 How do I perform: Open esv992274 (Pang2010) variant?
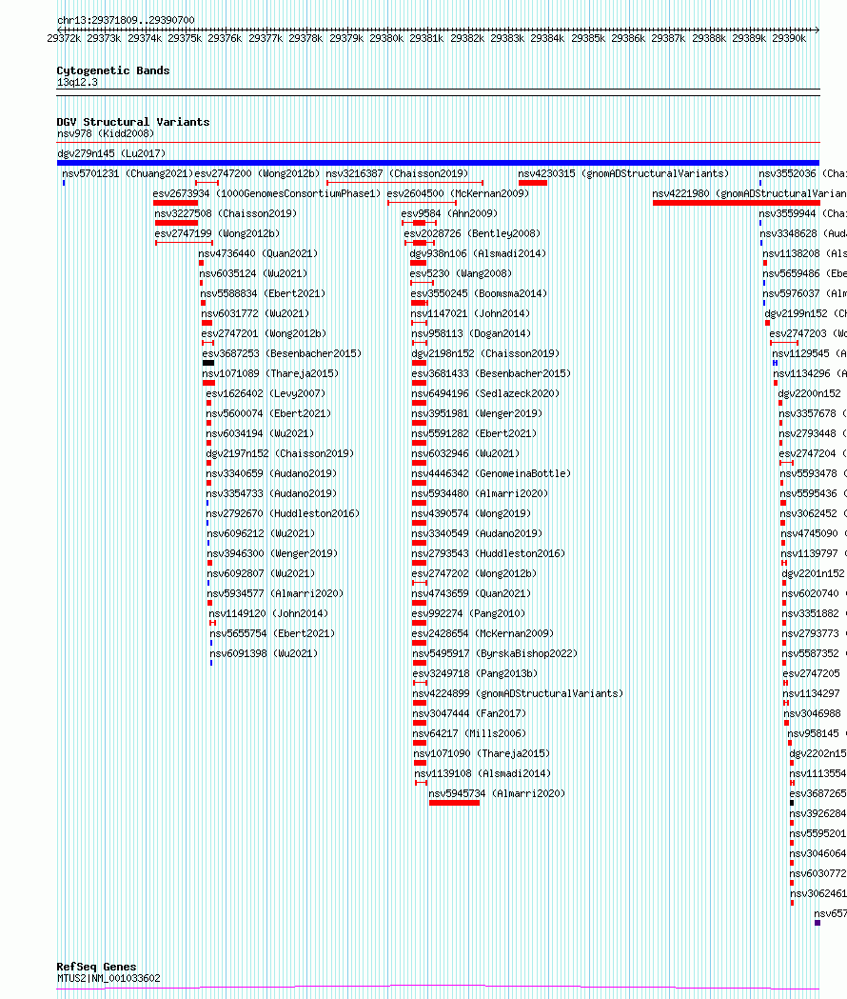468,613
